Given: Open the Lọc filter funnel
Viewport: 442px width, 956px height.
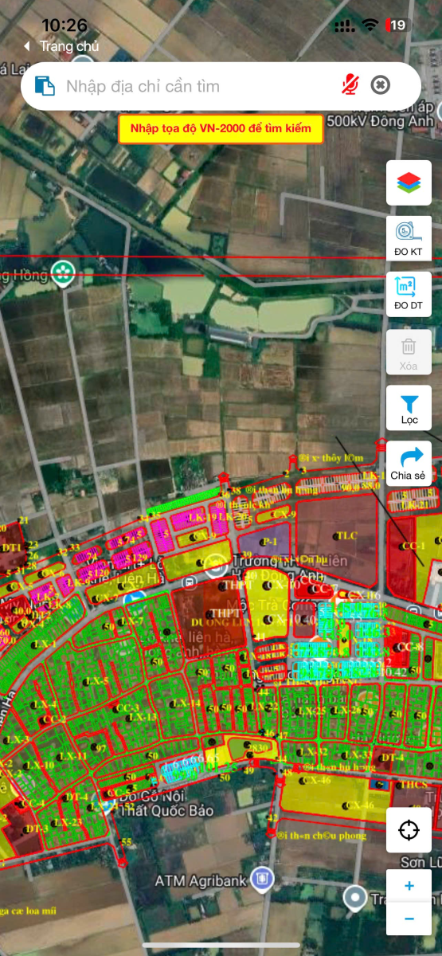Looking at the screenshot, I should pyautogui.click(x=409, y=408).
